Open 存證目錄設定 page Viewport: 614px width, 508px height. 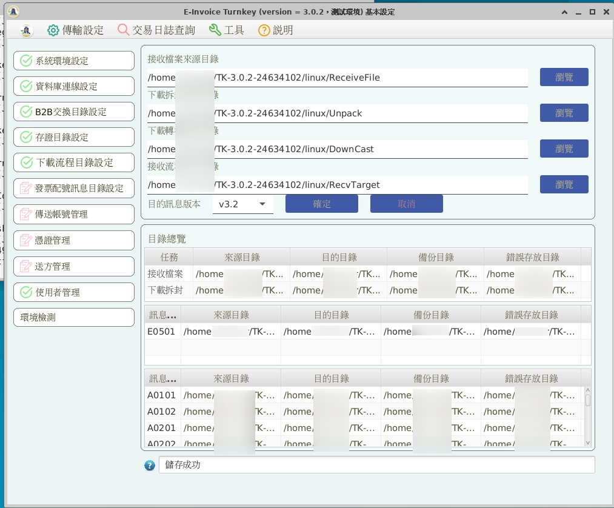pyautogui.click(x=74, y=137)
